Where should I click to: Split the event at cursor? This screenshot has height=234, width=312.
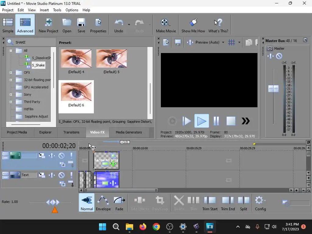243,203
